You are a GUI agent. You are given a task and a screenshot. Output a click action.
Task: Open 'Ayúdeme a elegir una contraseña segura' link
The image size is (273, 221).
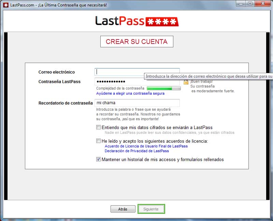tap(130, 93)
